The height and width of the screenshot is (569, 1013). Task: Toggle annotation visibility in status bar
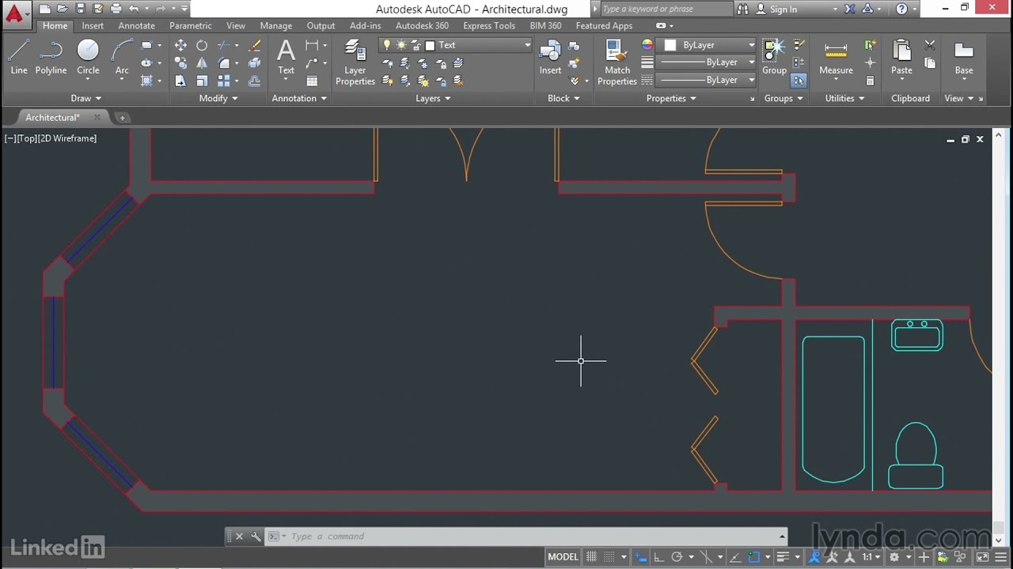(x=814, y=557)
